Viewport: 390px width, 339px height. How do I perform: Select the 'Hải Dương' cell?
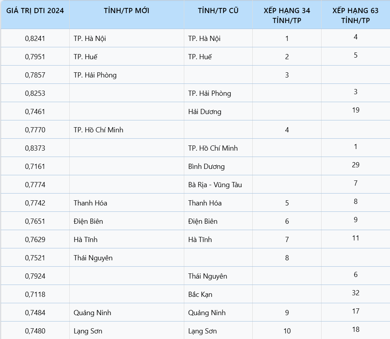[205, 112]
